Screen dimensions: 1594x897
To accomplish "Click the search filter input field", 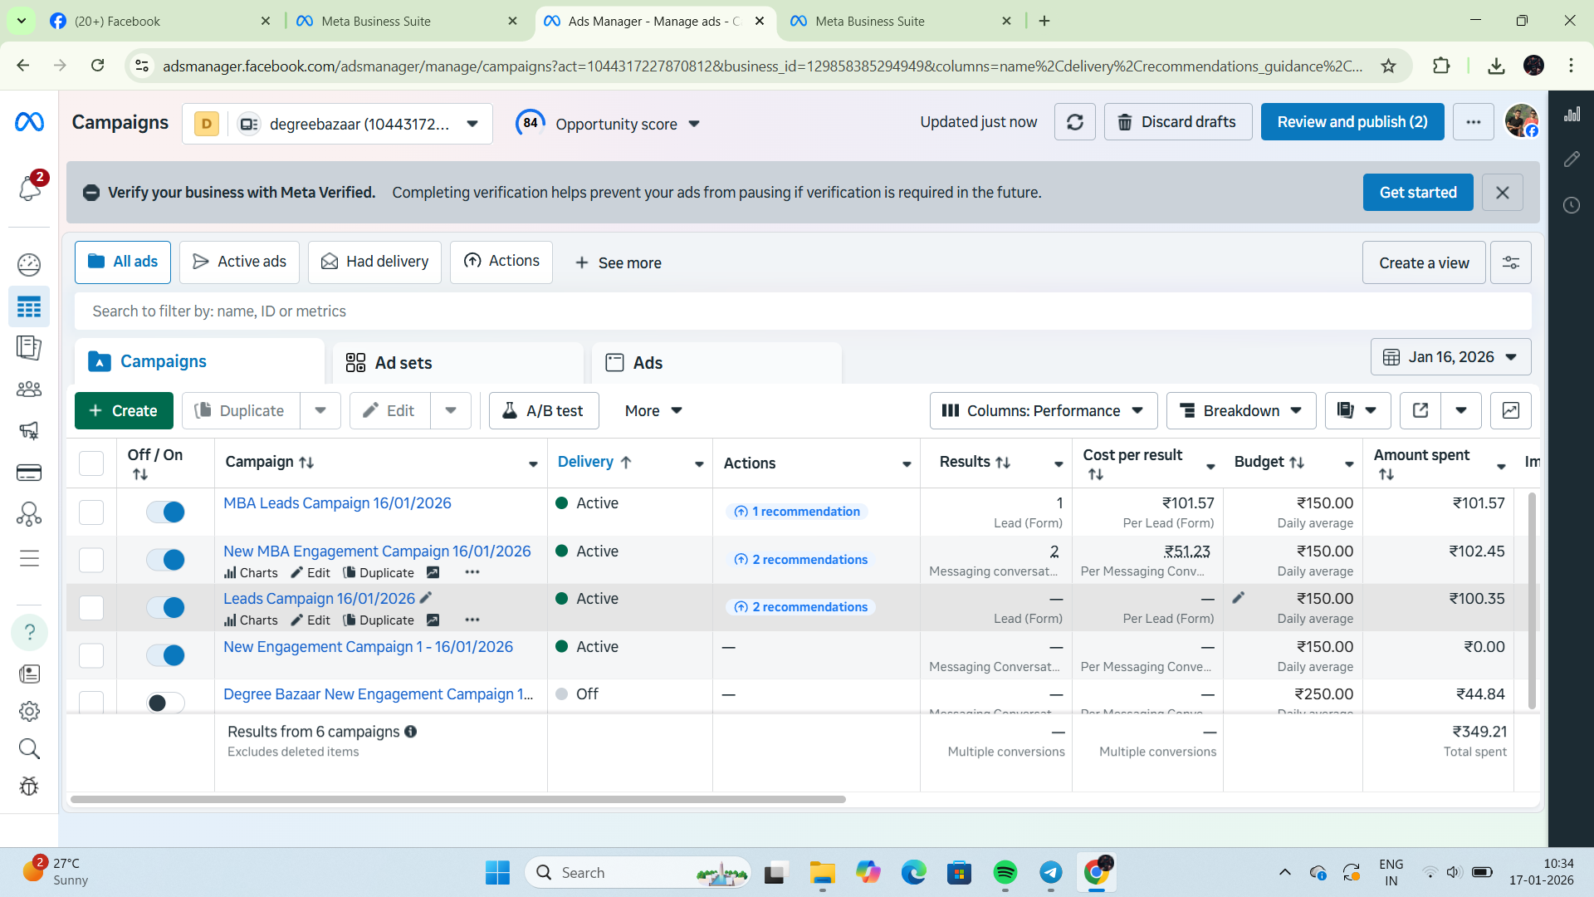I will point(802,311).
